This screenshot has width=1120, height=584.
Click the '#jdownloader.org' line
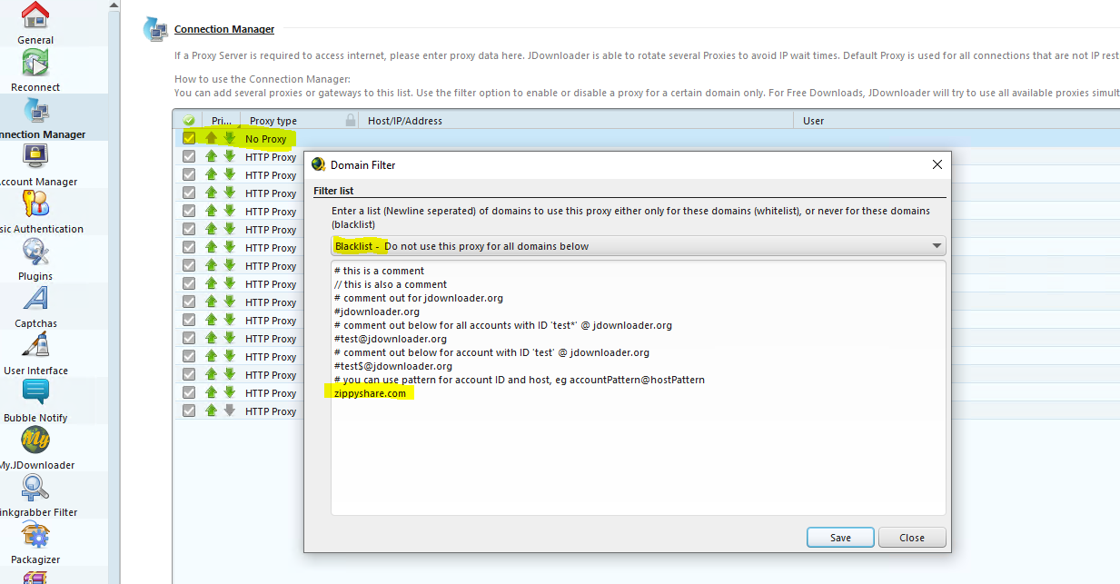click(376, 312)
